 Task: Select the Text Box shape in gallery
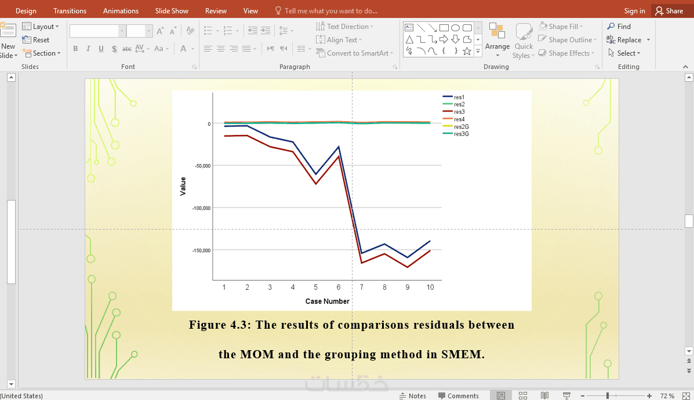(409, 27)
